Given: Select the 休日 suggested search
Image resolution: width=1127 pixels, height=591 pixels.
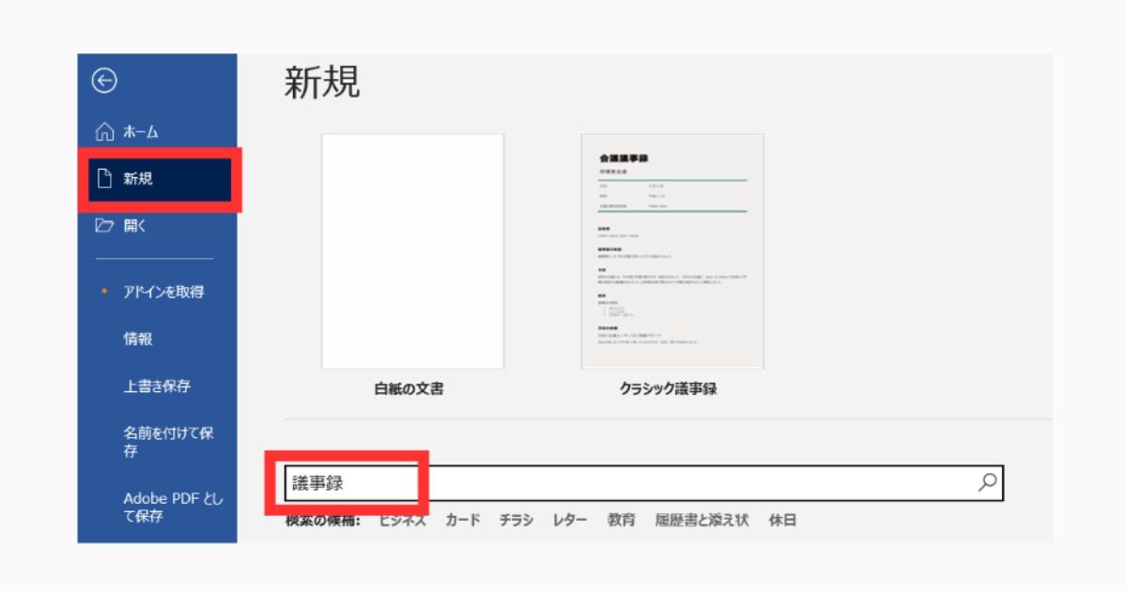Looking at the screenshot, I should 782,521.
